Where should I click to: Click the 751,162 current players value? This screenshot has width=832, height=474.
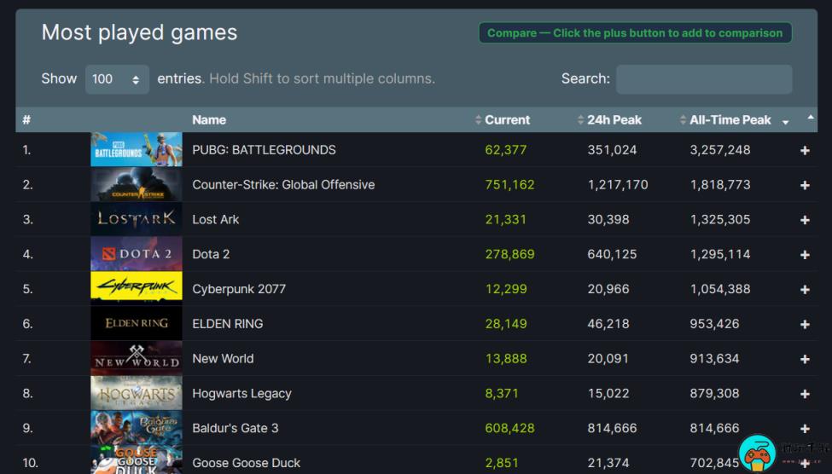(x=509, y=184)
